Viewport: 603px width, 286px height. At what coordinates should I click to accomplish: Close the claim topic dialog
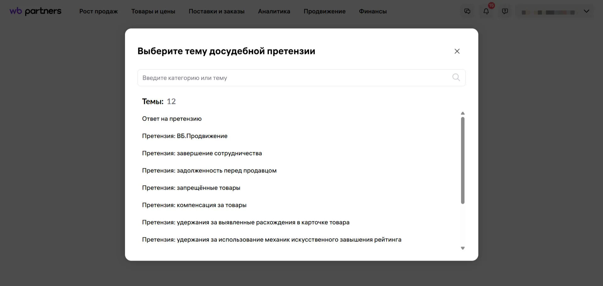click(457, 51)
